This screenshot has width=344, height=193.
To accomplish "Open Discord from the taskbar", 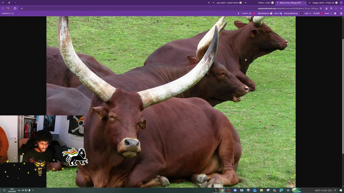I will (x=235, y=190).
